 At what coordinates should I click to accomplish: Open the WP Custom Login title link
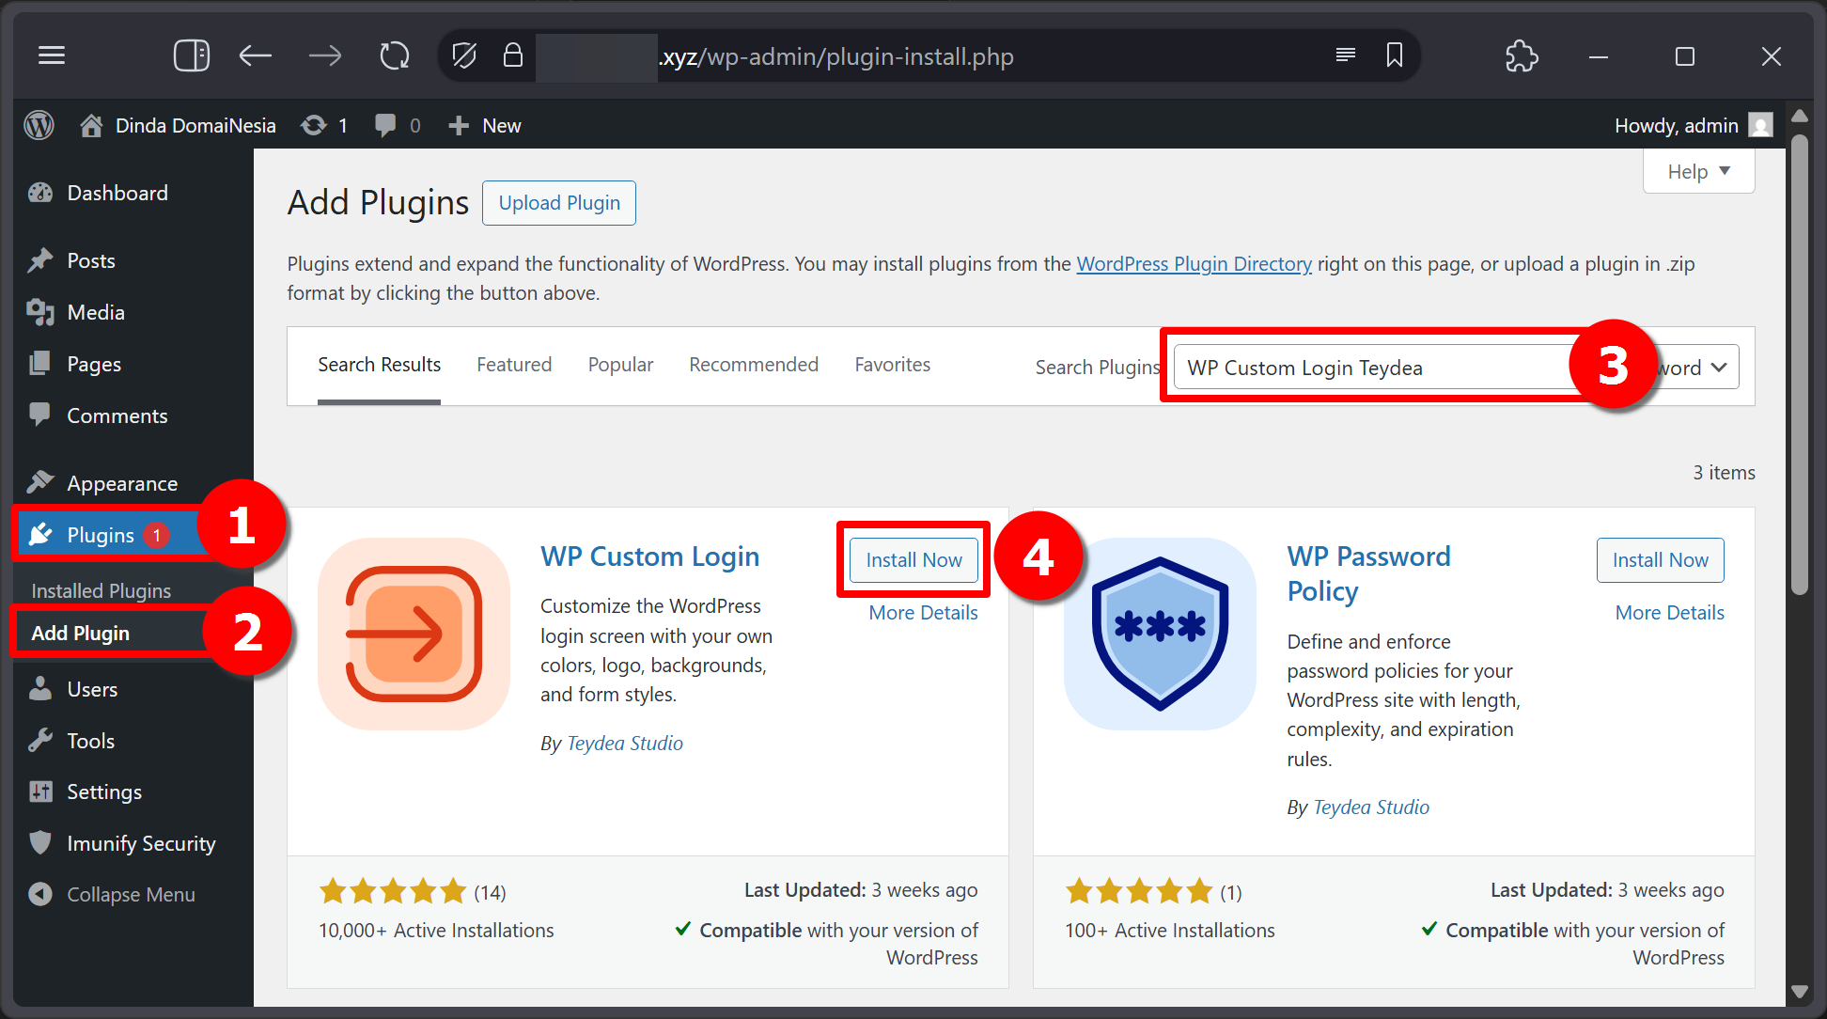649,557
